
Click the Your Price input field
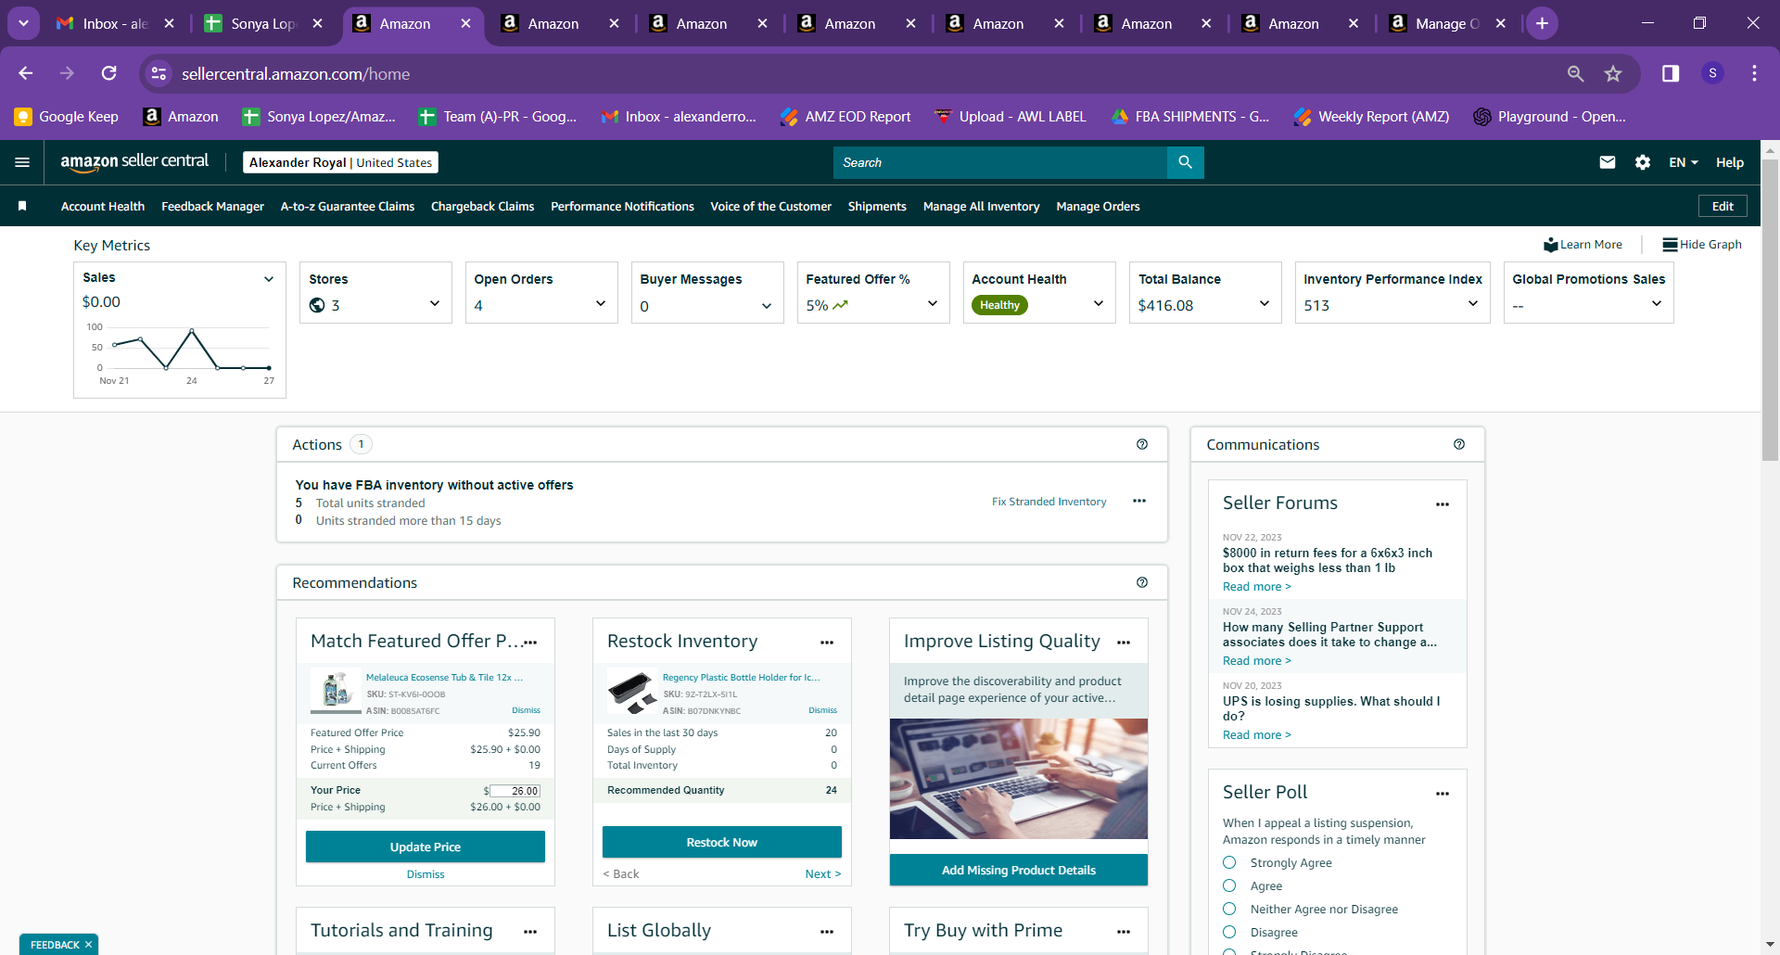515,791
